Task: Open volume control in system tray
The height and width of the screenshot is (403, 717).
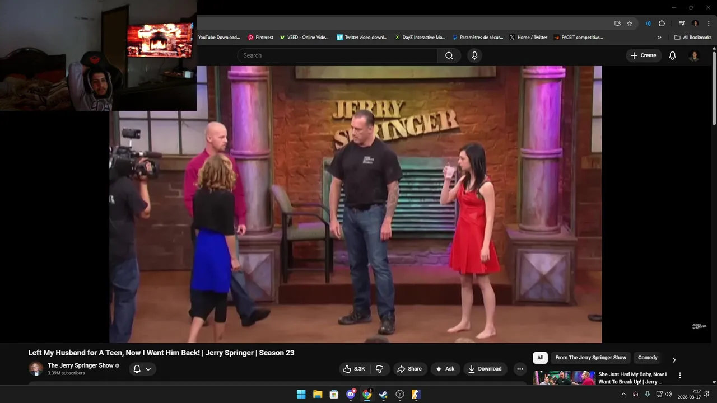Action: click(x=668, y=394)
